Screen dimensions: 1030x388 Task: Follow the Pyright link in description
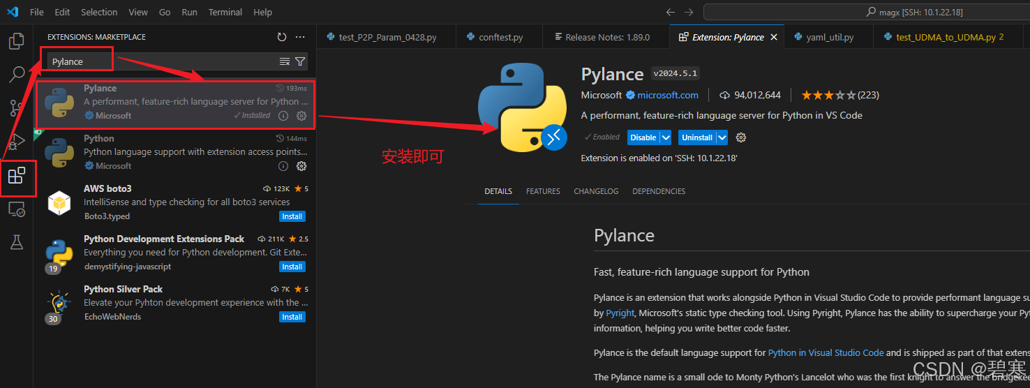click(x=620, y=313)
